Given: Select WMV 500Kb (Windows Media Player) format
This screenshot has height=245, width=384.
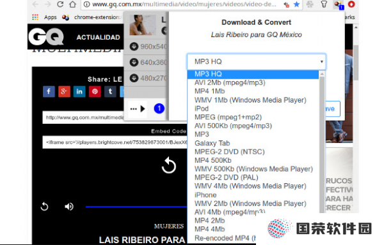Looking at the screenshot, I should click(x=253, y=169).
